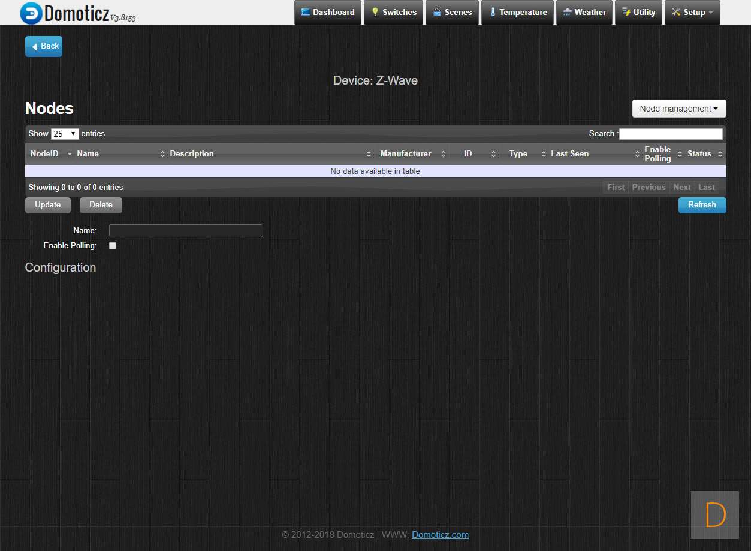Screen dimensions: 751x551
Task: Click the Dashboard monitor icon
Action: (x=306, y=12)
